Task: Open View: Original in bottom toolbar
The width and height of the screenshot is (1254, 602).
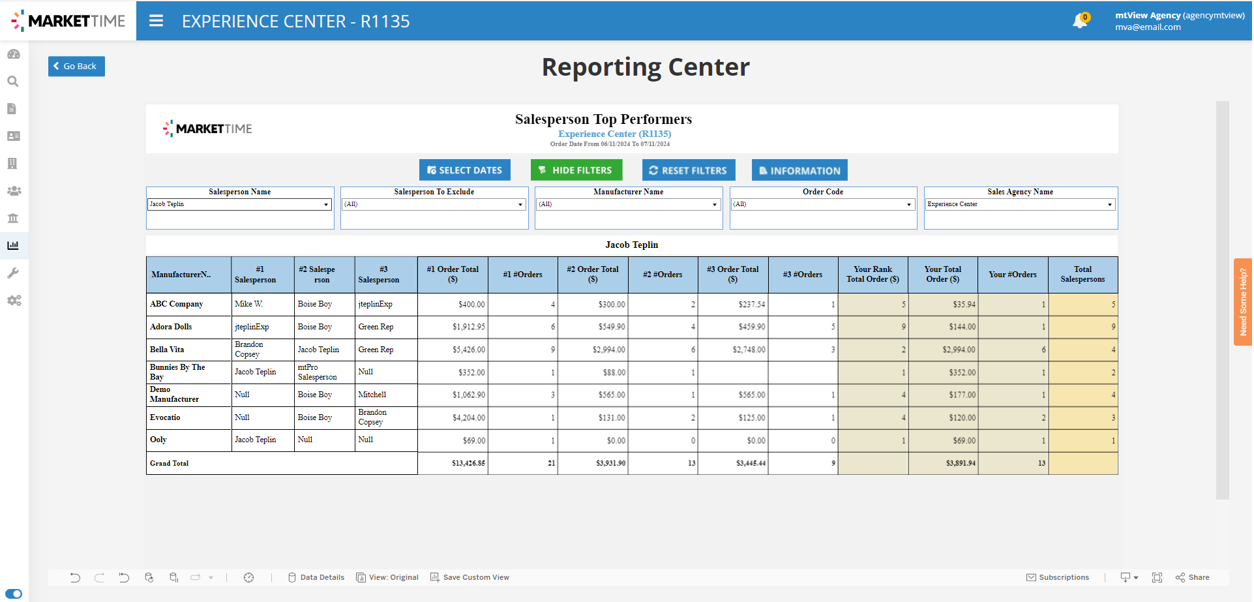Action: pyautogui.click(x=387, y=577)
